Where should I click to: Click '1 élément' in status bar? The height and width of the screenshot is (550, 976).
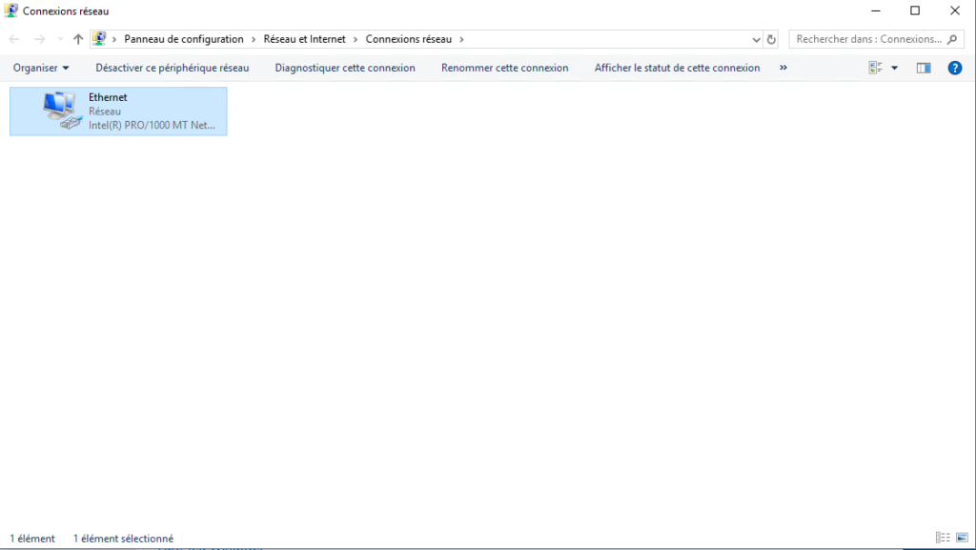pos(32,539)
